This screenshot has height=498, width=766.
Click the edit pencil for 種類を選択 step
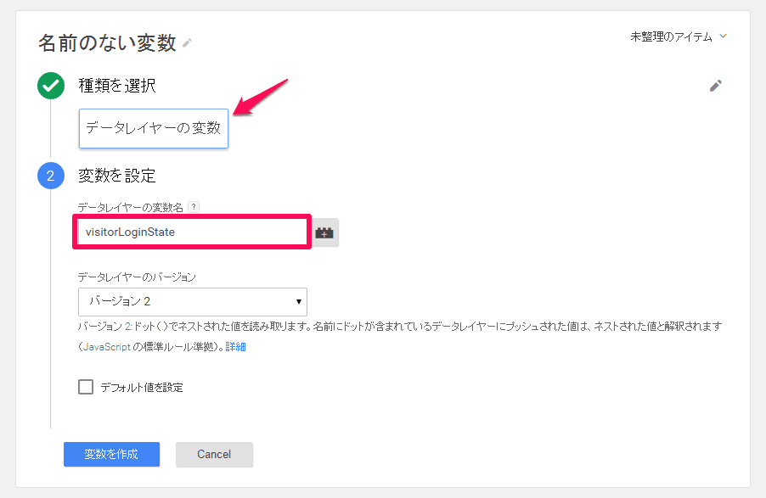716,86
